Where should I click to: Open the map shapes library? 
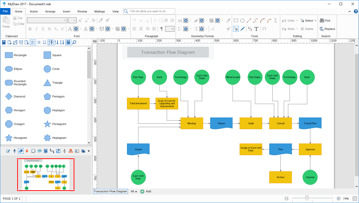(x=58, y=151)
